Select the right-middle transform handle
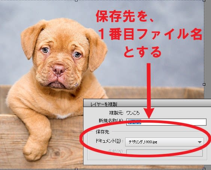The image size is (211, 170). point(204,84)
